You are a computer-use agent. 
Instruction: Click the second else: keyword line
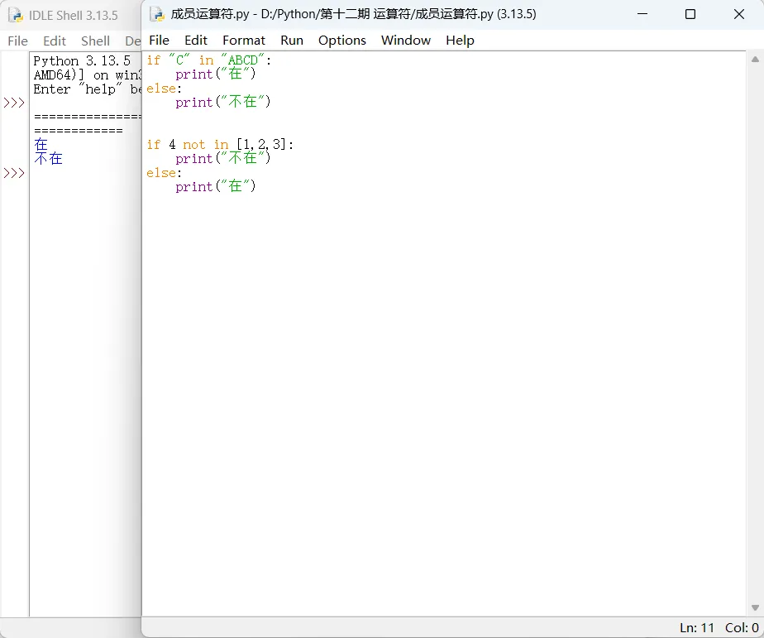(x=164, y=173)
